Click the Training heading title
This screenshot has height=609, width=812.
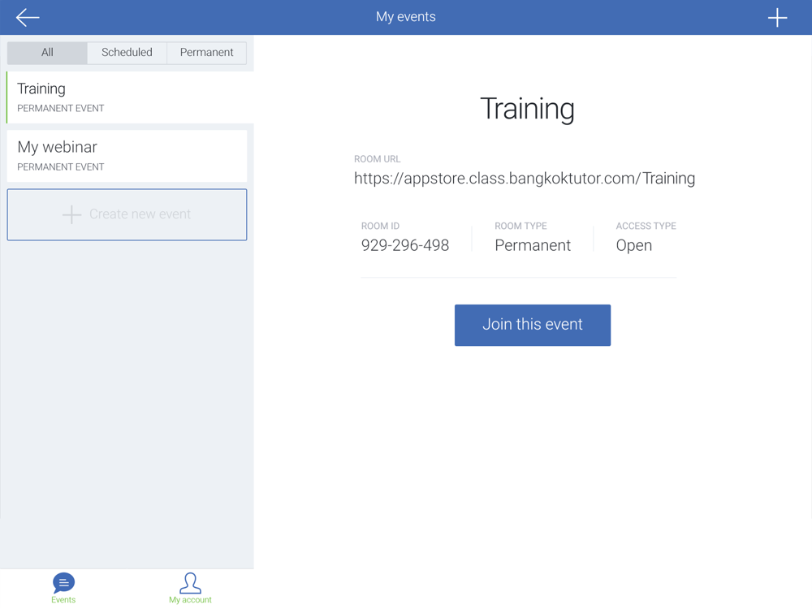(x=527, y=110)
